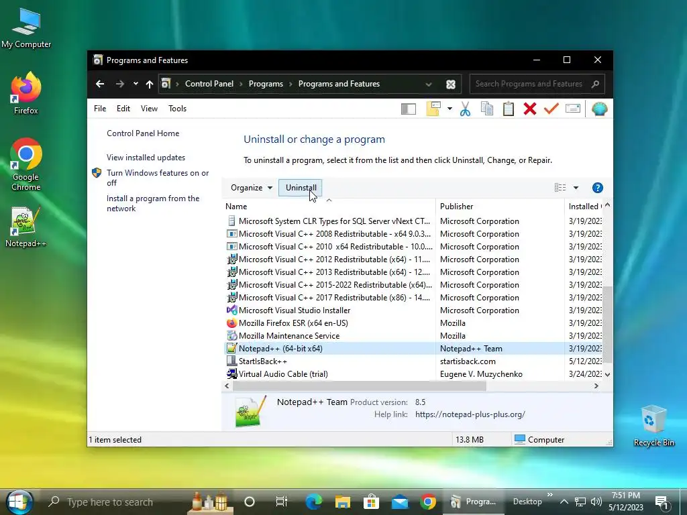Open File Explorer from taskbar
This screenshot has height=515, width=687.
click(x=343, y=502)
